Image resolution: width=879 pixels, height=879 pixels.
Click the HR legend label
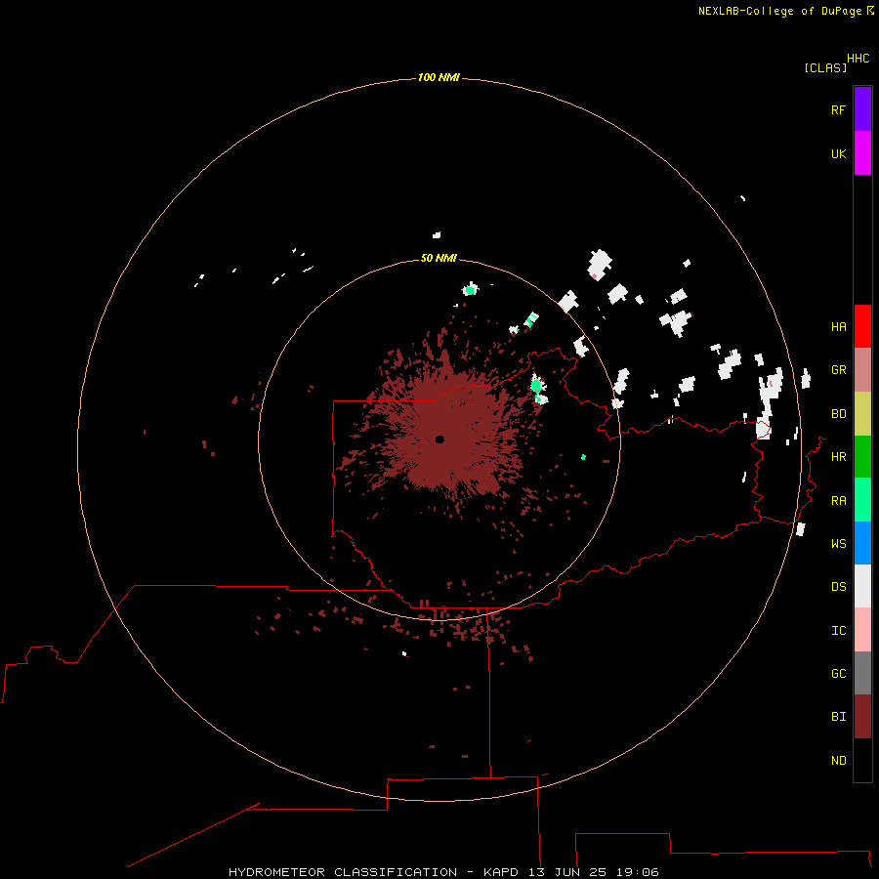838,457
